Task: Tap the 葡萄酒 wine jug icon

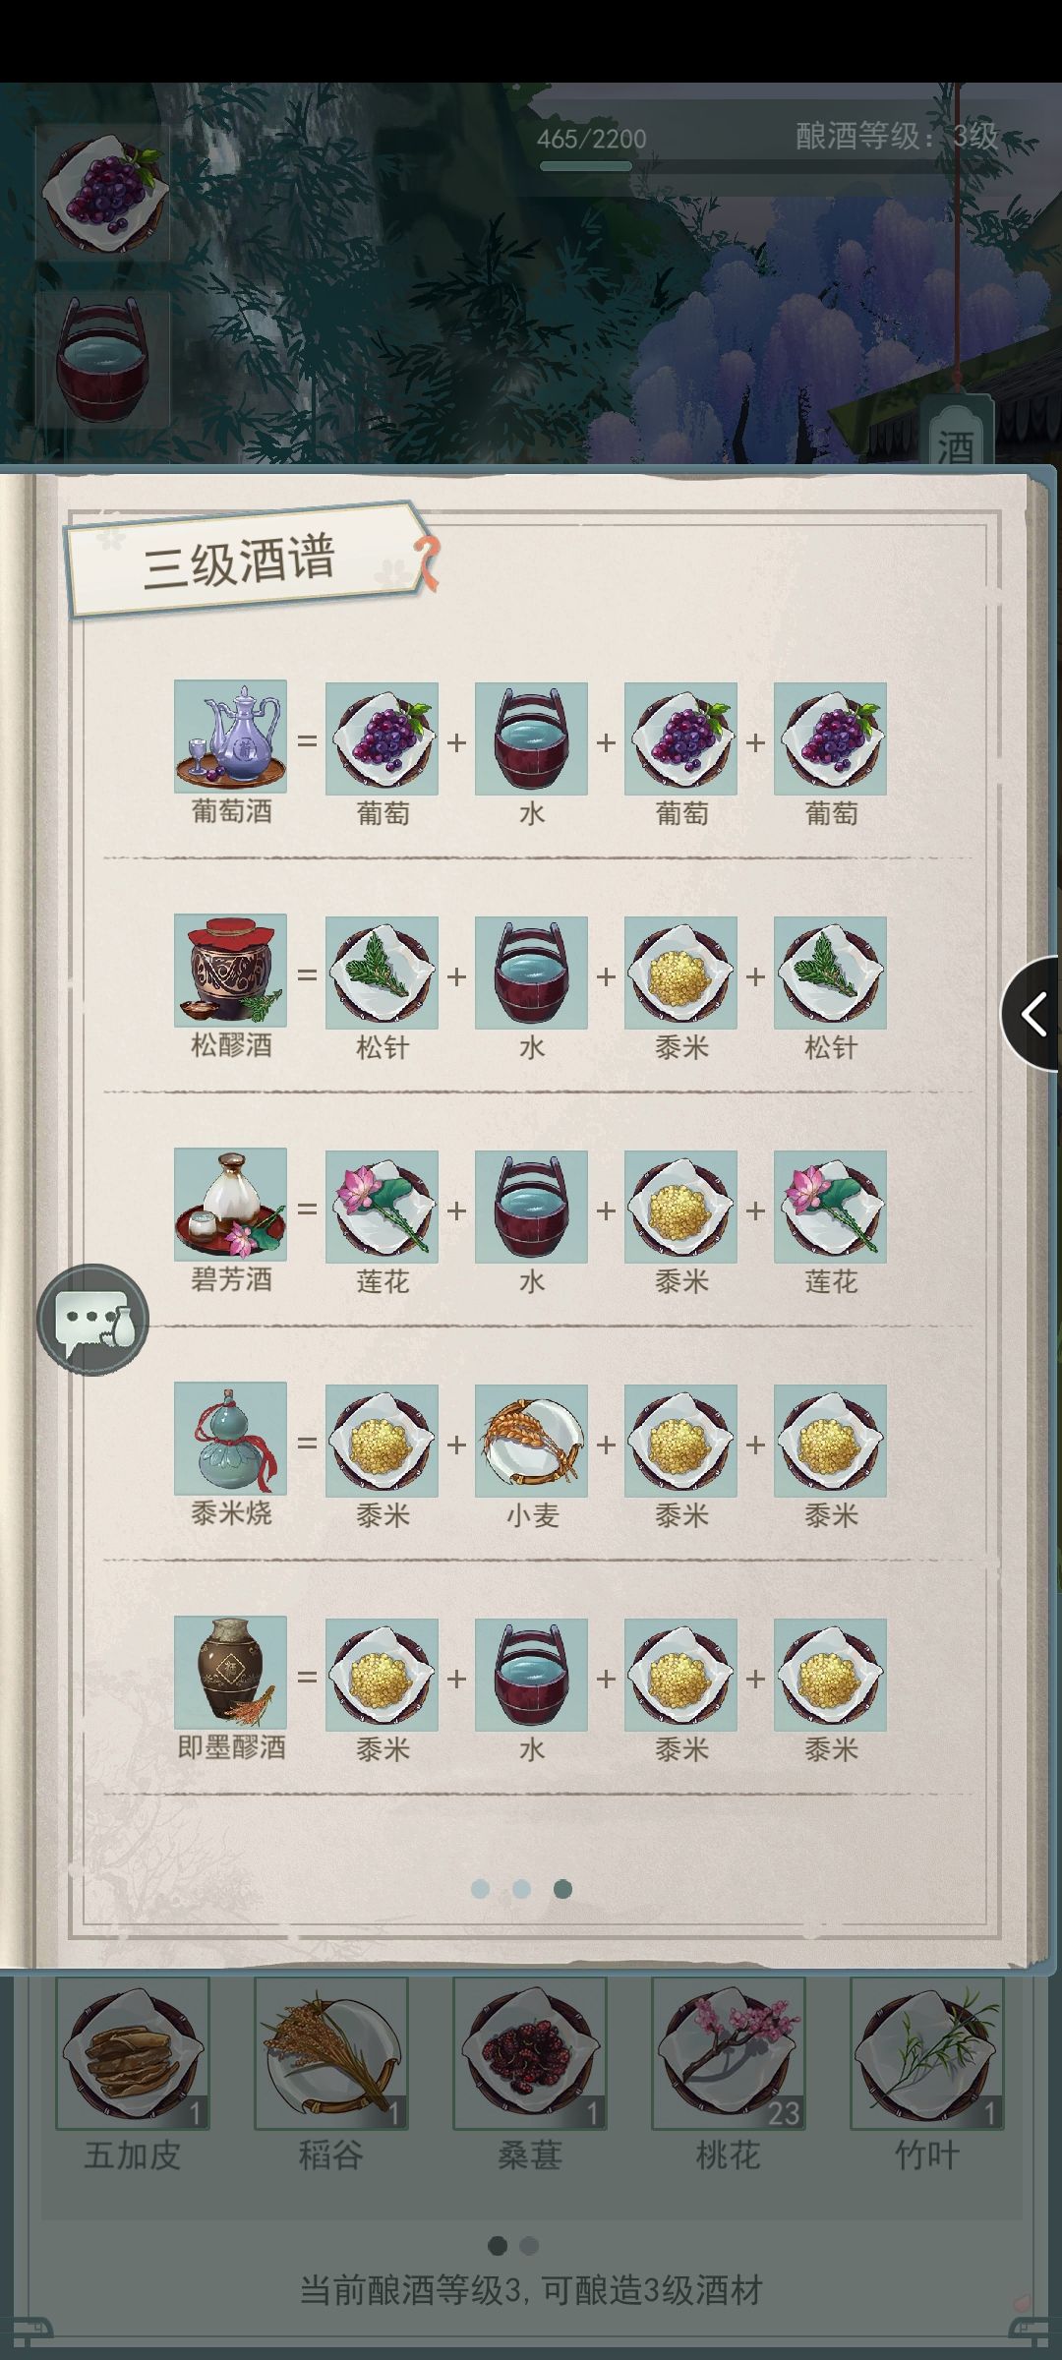Action: tap(231, 737)
